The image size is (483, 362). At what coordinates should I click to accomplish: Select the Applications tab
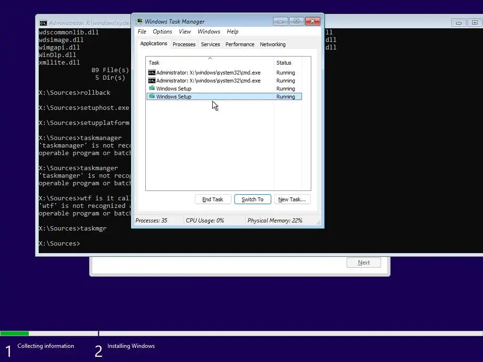click(x=153, y=44)
